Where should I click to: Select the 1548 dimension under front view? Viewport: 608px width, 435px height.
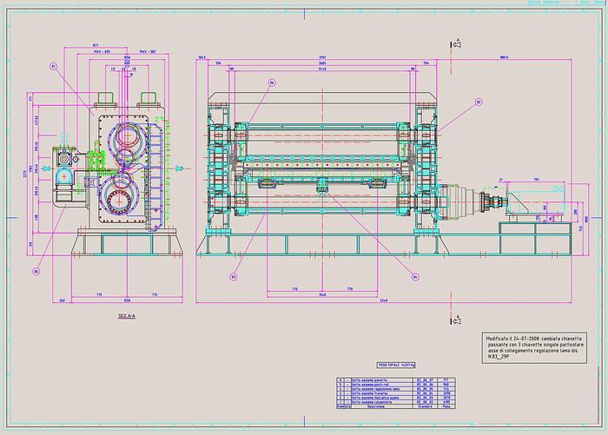(x=322, y=293)
